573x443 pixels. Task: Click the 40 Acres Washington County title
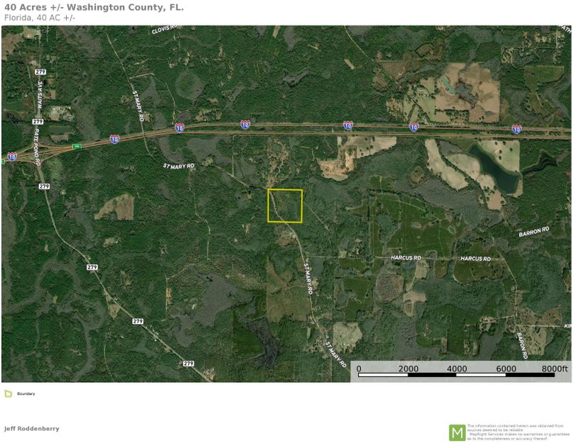tap(94, 7)
